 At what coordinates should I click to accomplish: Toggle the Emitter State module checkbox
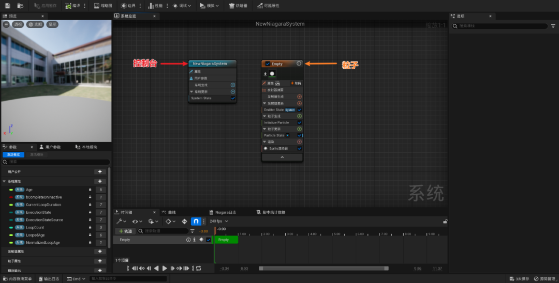(300, 109)
